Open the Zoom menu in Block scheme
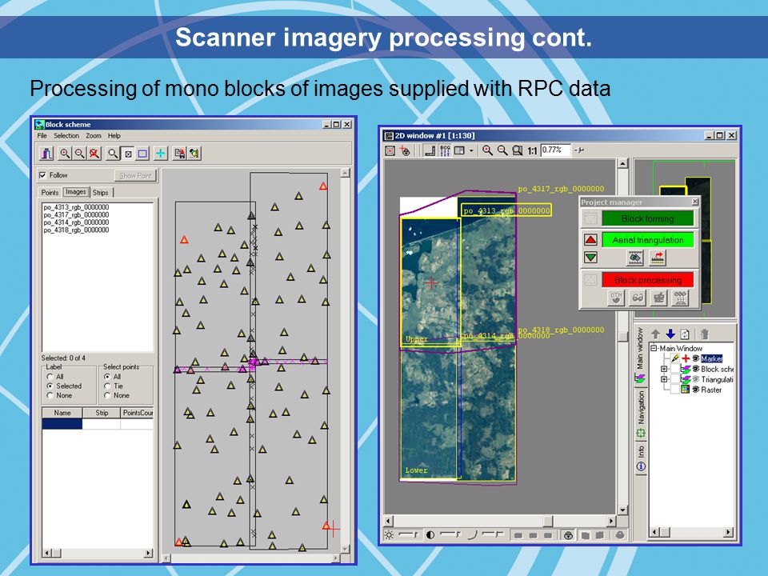This screenshot has height=576, width=768. point(94,136)
